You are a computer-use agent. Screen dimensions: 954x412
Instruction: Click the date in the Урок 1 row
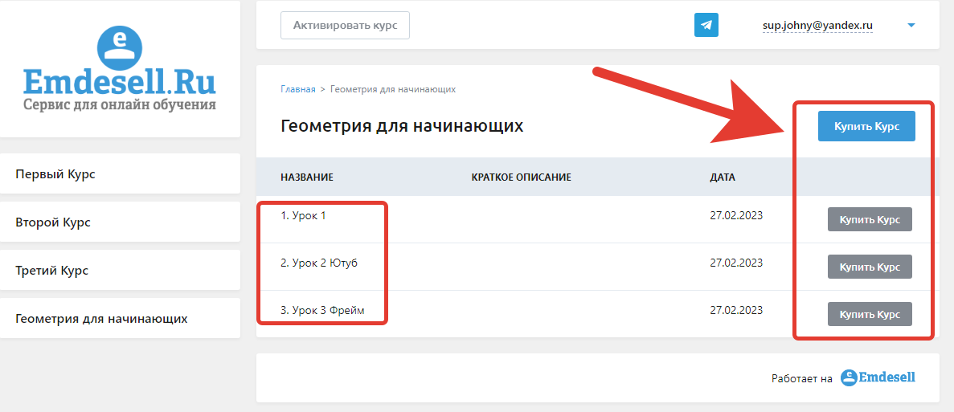pos(736,215)
